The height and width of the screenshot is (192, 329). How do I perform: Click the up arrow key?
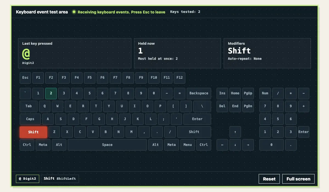pyautogui.click(x=235, y=132)
